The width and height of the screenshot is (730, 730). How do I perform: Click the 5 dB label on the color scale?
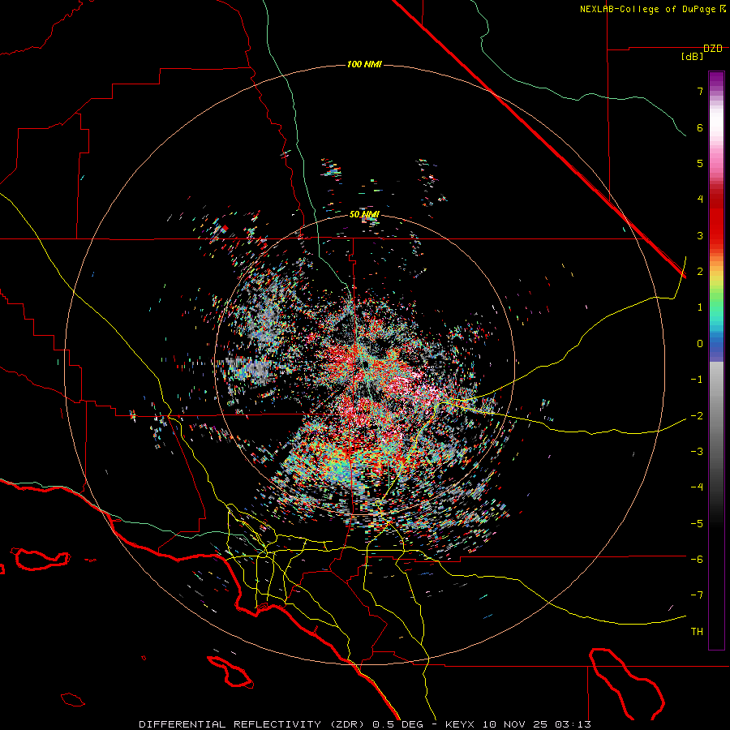pyautogui.click(x=700, y=163)
